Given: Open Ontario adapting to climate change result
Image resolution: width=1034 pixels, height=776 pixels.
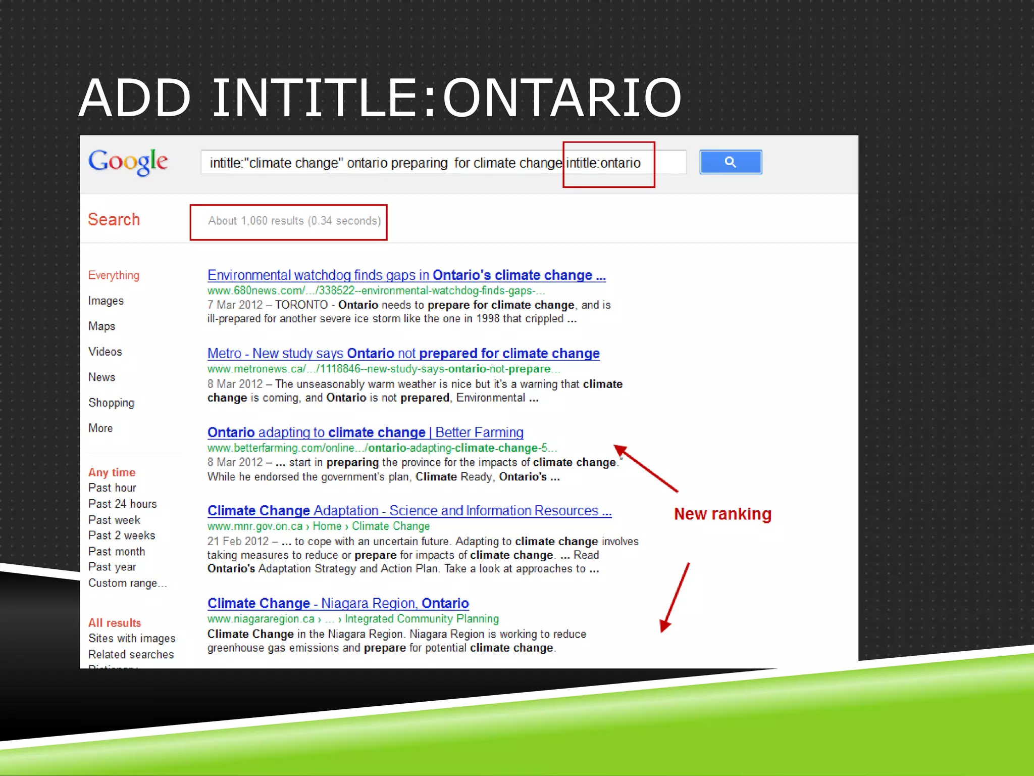Looking at the screenshot, I should tap(366, 432).
